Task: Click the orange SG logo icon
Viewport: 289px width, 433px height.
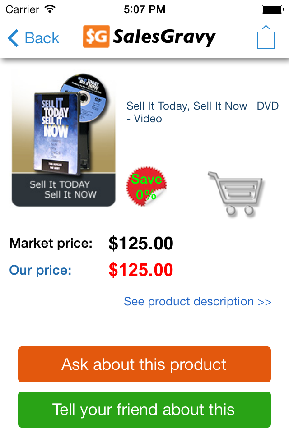Action: [97, 37]
